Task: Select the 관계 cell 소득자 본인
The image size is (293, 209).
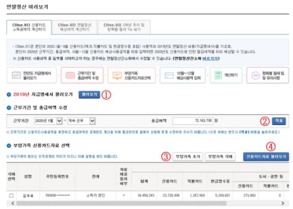Action: pyautogui.click(x=96, y=196)
